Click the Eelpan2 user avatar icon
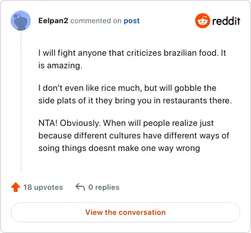Viewport: 251px width, 233px height. click(21, 21)
